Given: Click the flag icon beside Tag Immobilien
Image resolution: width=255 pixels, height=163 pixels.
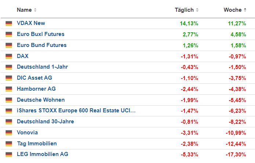Looking at the screenshot, I should click(9, 144).
